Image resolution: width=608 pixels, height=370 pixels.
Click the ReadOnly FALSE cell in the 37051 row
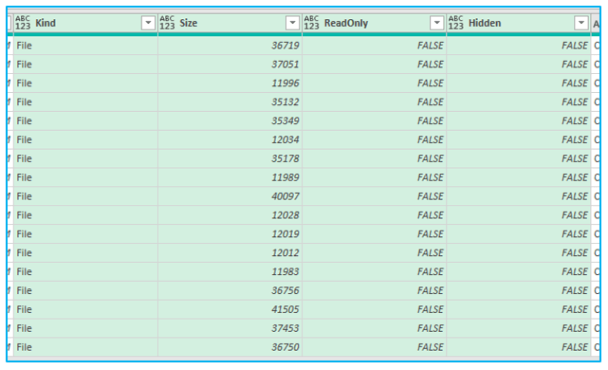374,65
